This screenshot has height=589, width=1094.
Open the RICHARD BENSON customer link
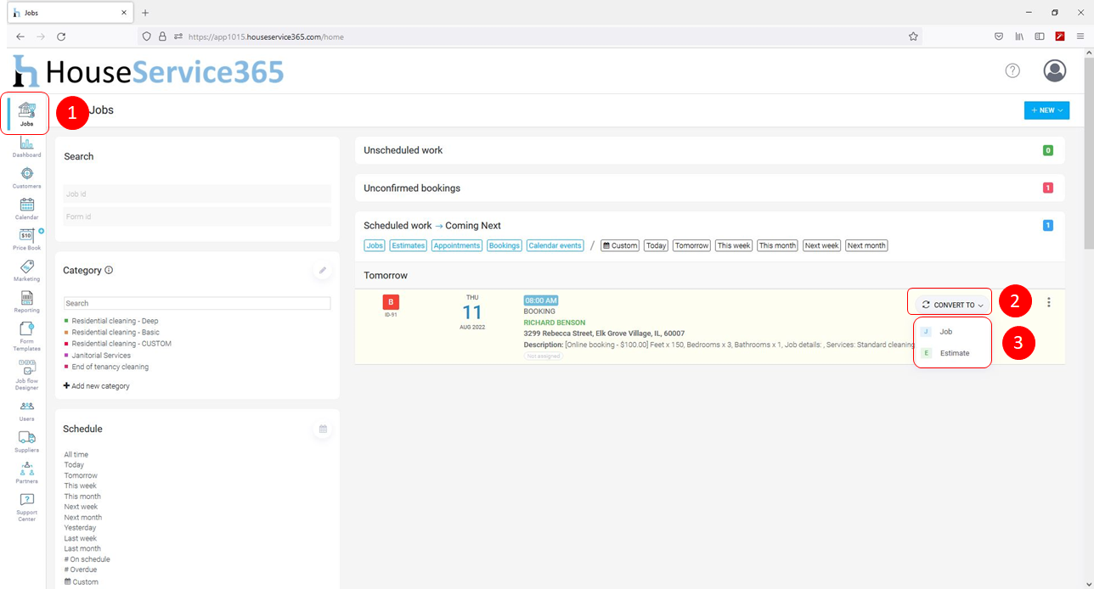[555, 323]
